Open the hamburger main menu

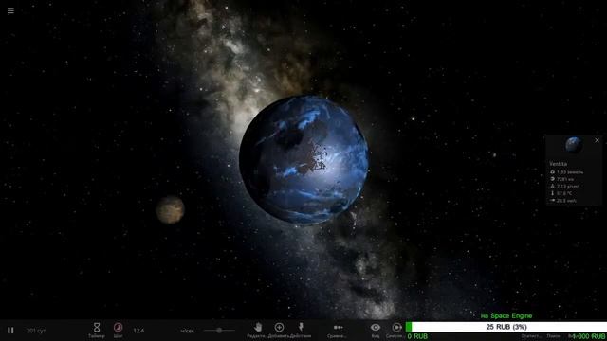[x=10, y=10]
